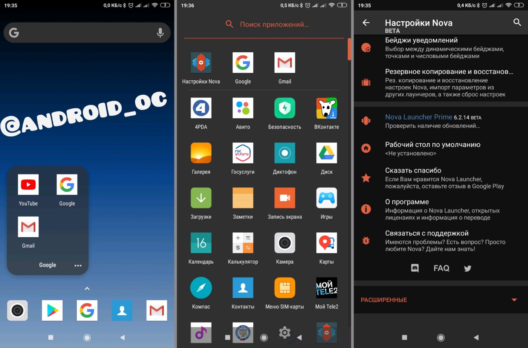Tap the Google G logo in search widget

(14, 33)
